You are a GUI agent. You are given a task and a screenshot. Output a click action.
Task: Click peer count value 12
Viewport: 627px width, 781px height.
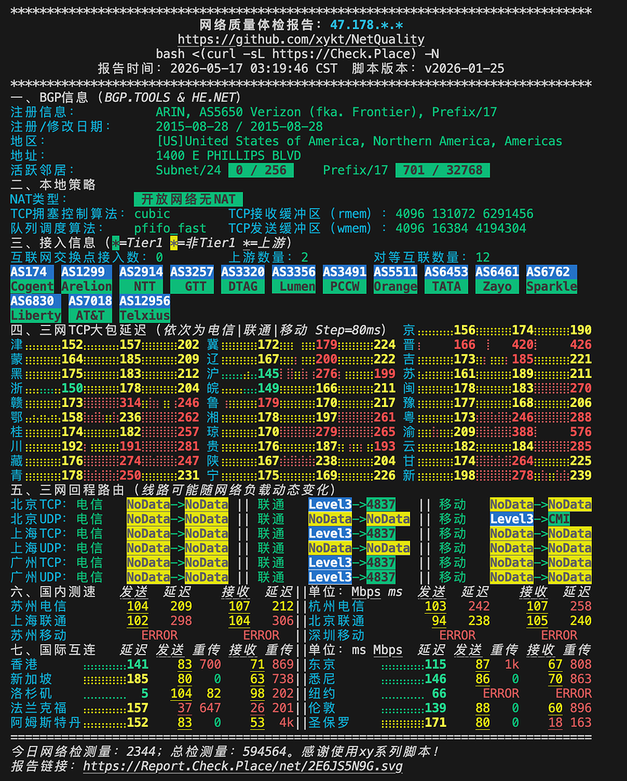click(483, 257)
